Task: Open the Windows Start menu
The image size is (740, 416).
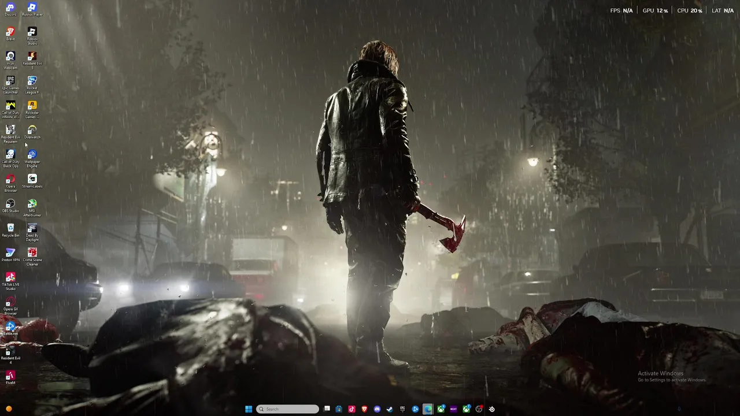Action: coord(249,409)
